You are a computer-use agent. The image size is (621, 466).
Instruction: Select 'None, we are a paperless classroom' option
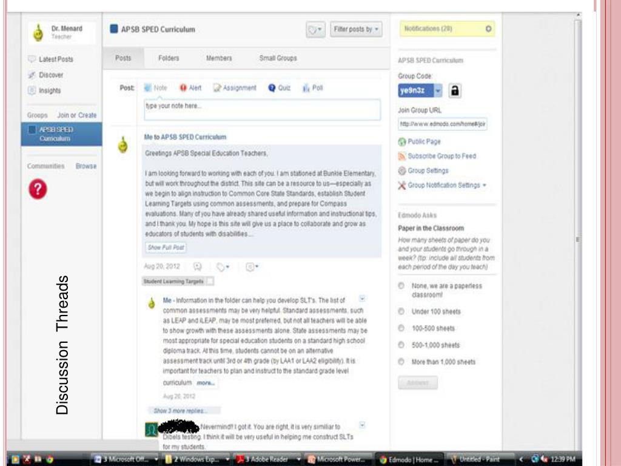(x=401, y=286)
